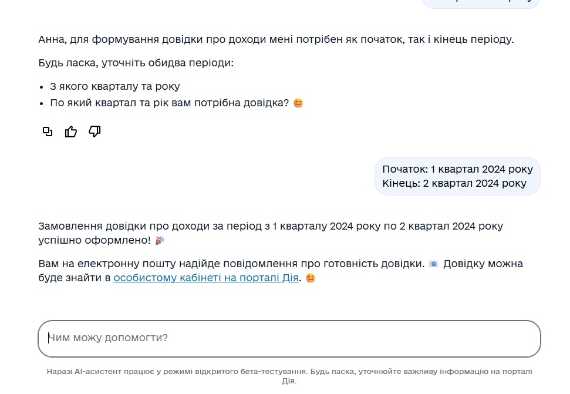
Task: Click the party popper emoji after 'успішно оформлено'
Action: point(161,239)
